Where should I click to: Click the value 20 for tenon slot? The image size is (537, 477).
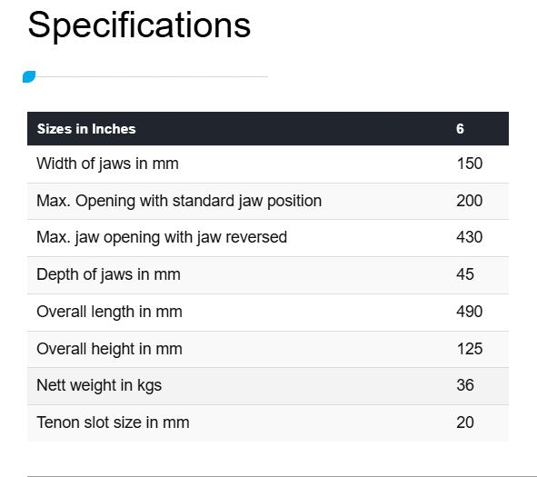[x=465, y=422]
